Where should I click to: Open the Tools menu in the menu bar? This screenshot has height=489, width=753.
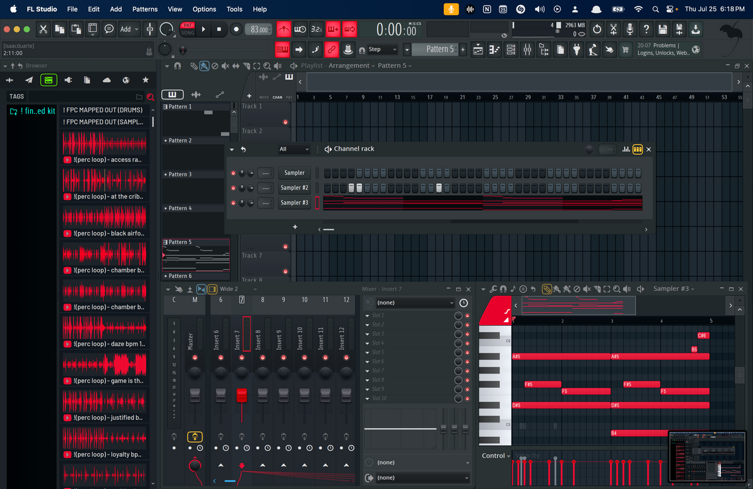[x=234, y=9]
